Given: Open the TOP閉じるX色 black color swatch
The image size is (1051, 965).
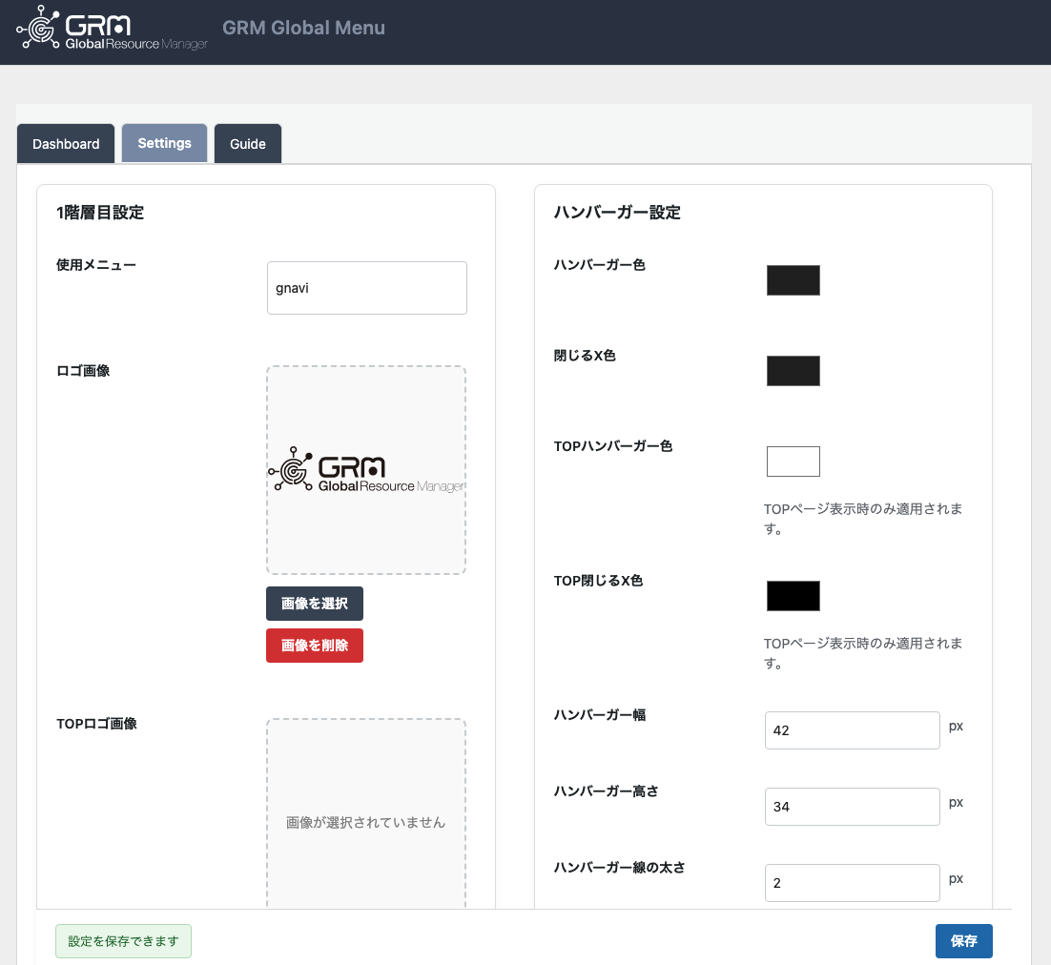Looking at the screenshot, I should pyautogui.click(x=793, y=596).
